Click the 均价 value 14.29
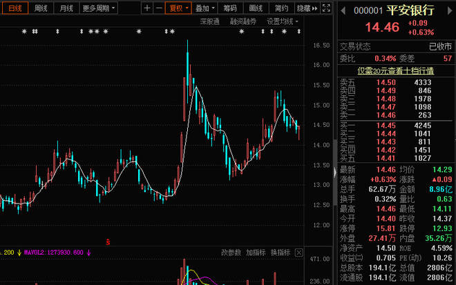The width and height of the screenshot is (456, 285). click(x=442, y=169)
